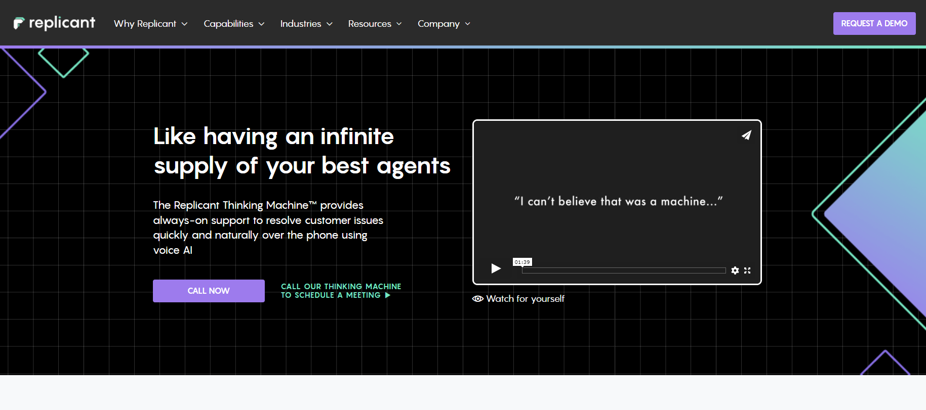The height and width of the screenshot is (410, 926).
Task: Click the video quote about a machine
Action: [618, 201]
